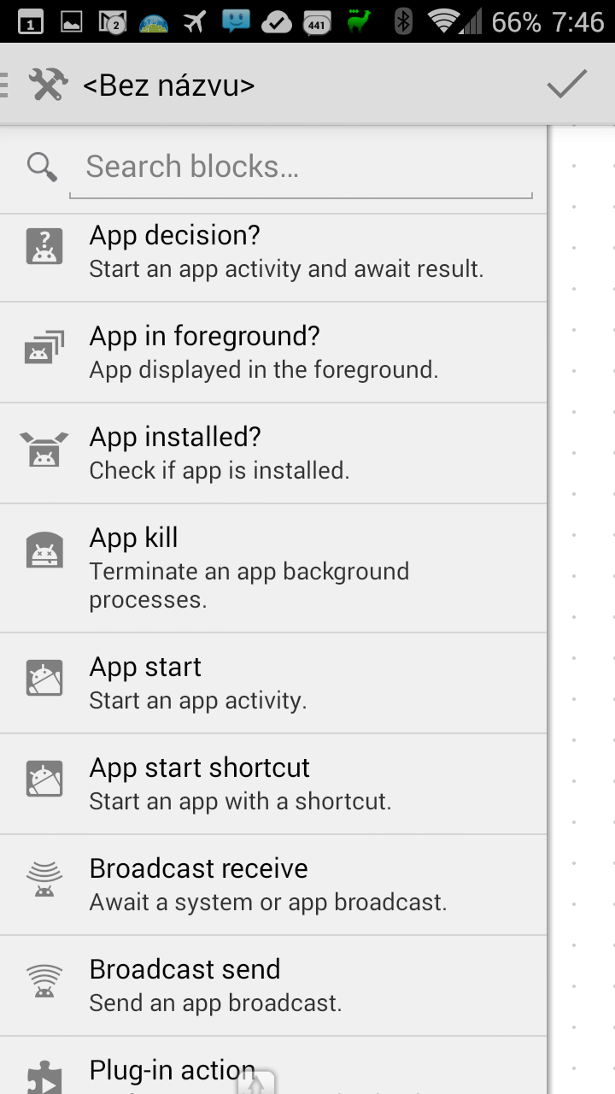Tap the App decision? block icon

click(x=44, y=248)
